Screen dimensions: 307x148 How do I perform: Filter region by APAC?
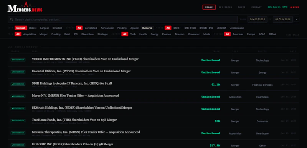pyautogui.click(x=262, y=34)
